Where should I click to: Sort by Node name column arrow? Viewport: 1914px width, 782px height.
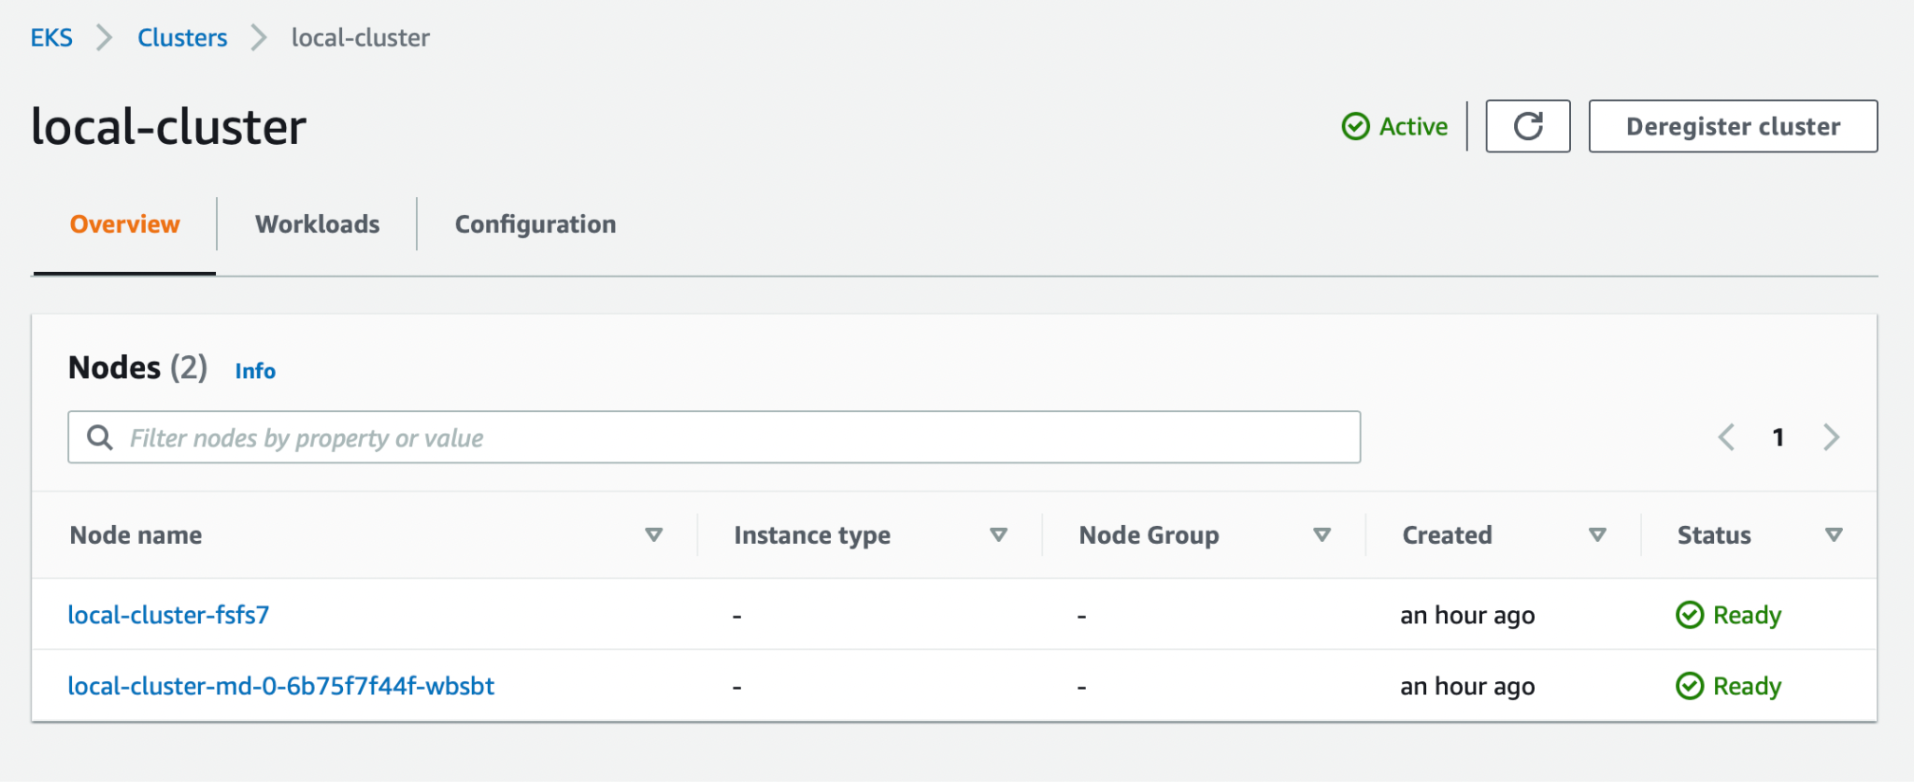click(653, 535)
